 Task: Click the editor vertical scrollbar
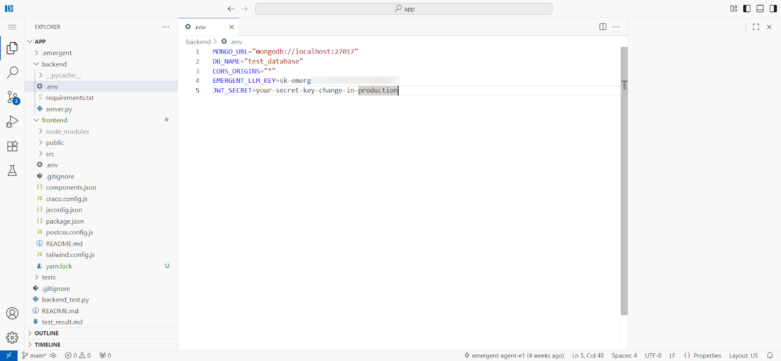coord(624,181)
